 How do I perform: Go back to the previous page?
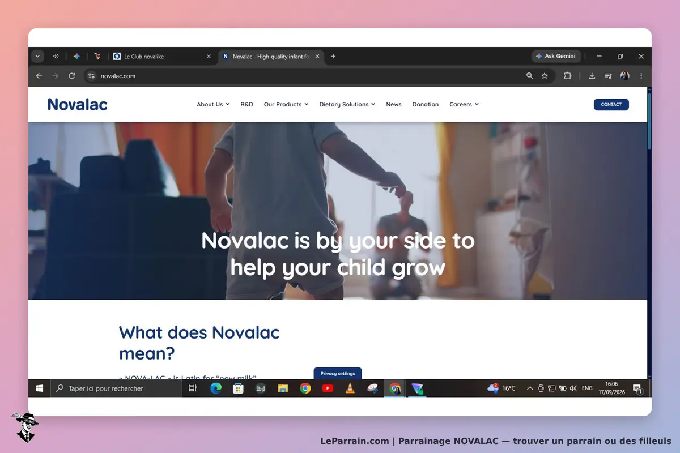tap(39, 76)
